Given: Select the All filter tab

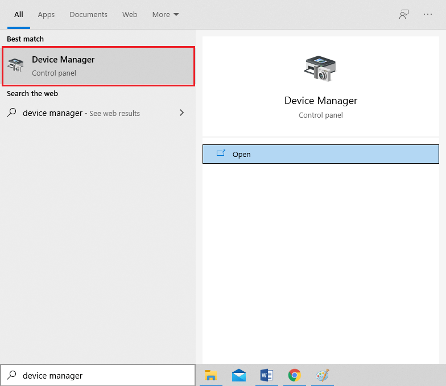Looking at the screenshot, I should click(18, 15).
